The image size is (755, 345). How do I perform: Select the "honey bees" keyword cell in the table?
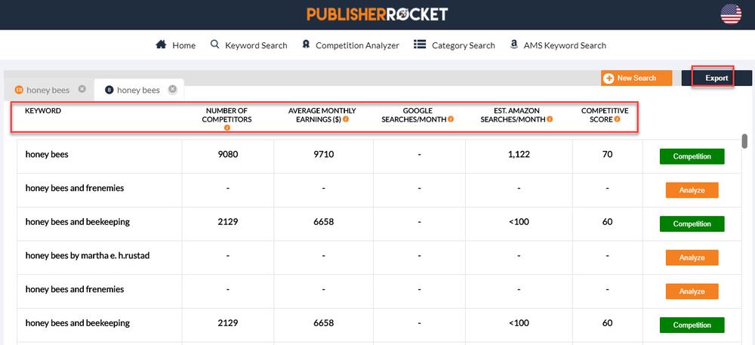point(100,156)
